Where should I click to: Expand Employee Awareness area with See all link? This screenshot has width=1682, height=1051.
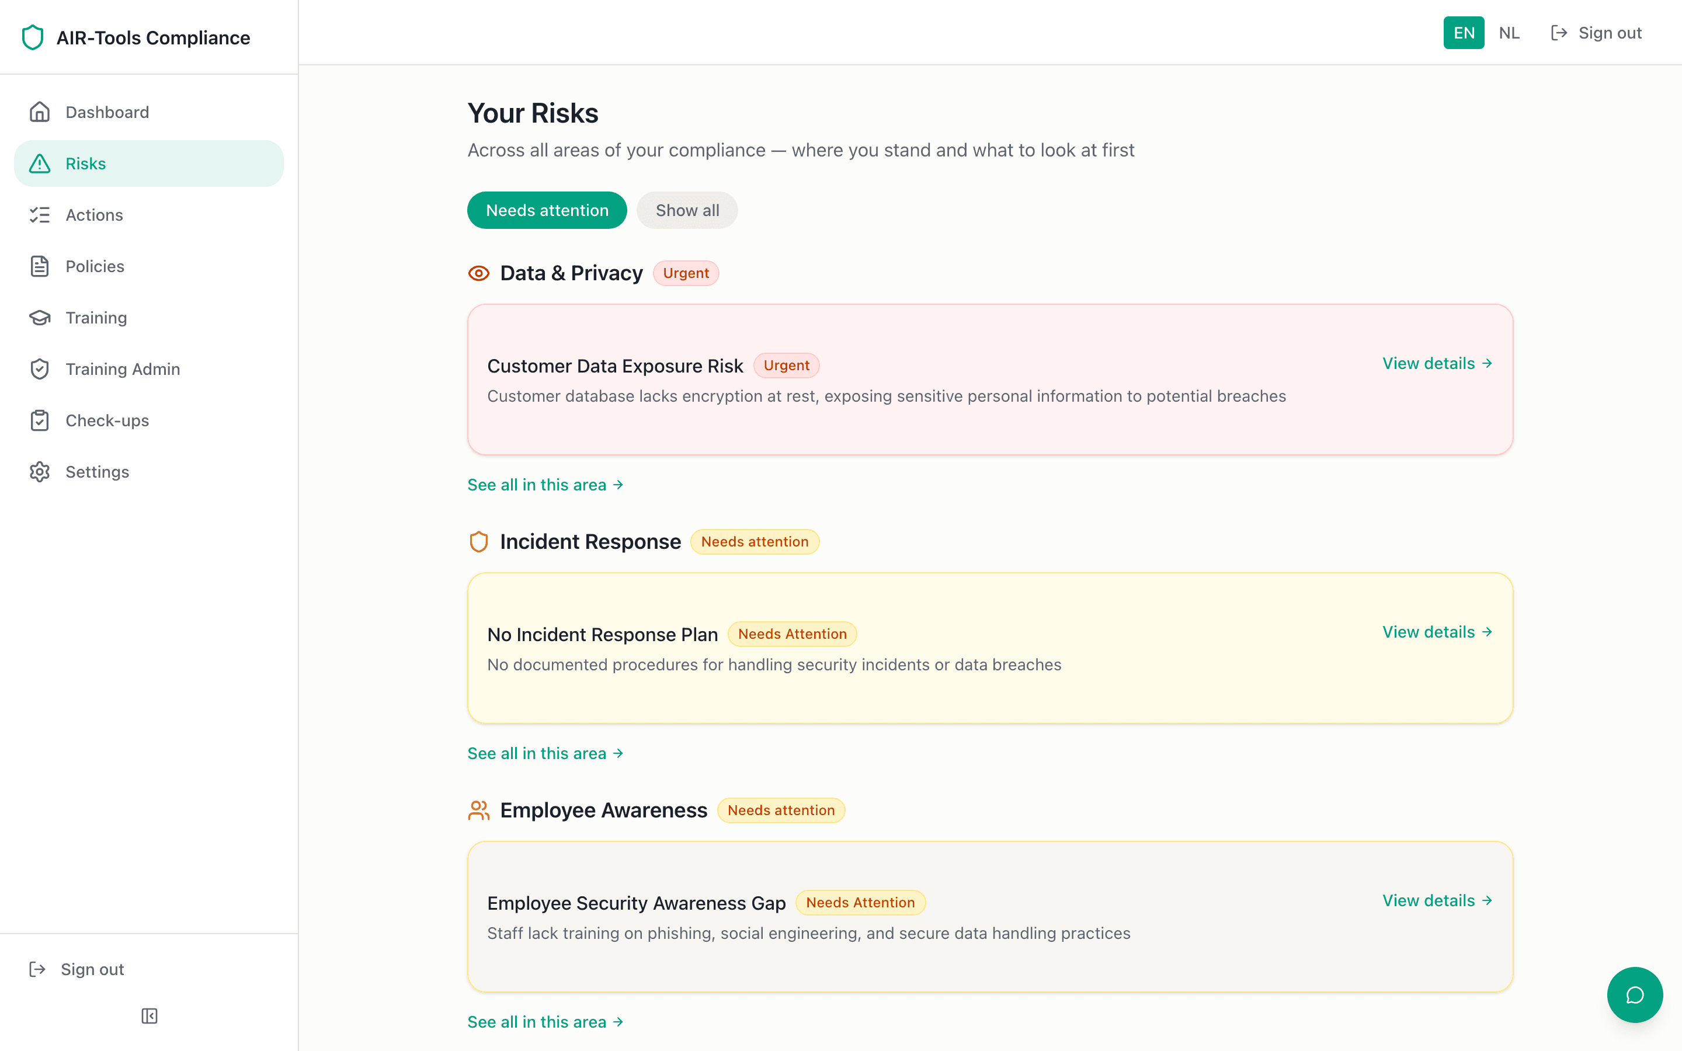(x=545, y=1021)
